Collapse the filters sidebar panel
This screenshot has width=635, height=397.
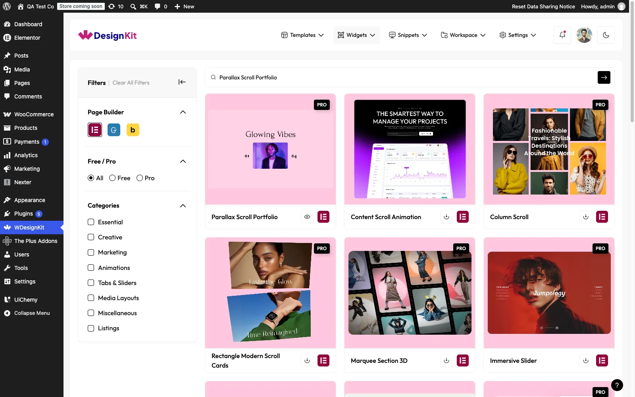click(x=182, y=82)
